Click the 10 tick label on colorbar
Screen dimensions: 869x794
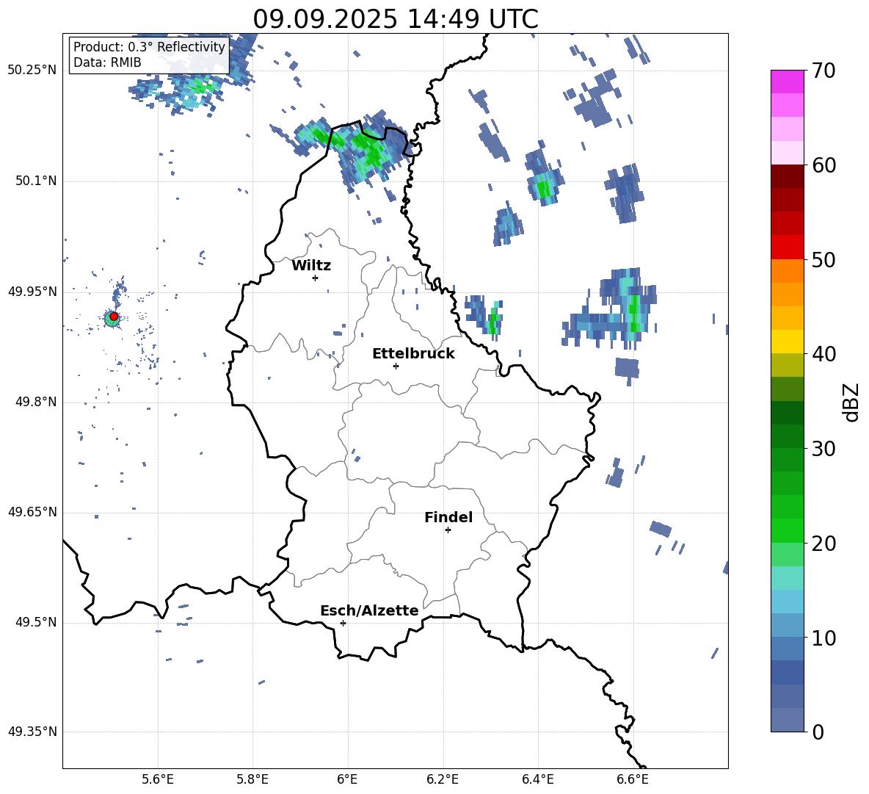(823, 638)
